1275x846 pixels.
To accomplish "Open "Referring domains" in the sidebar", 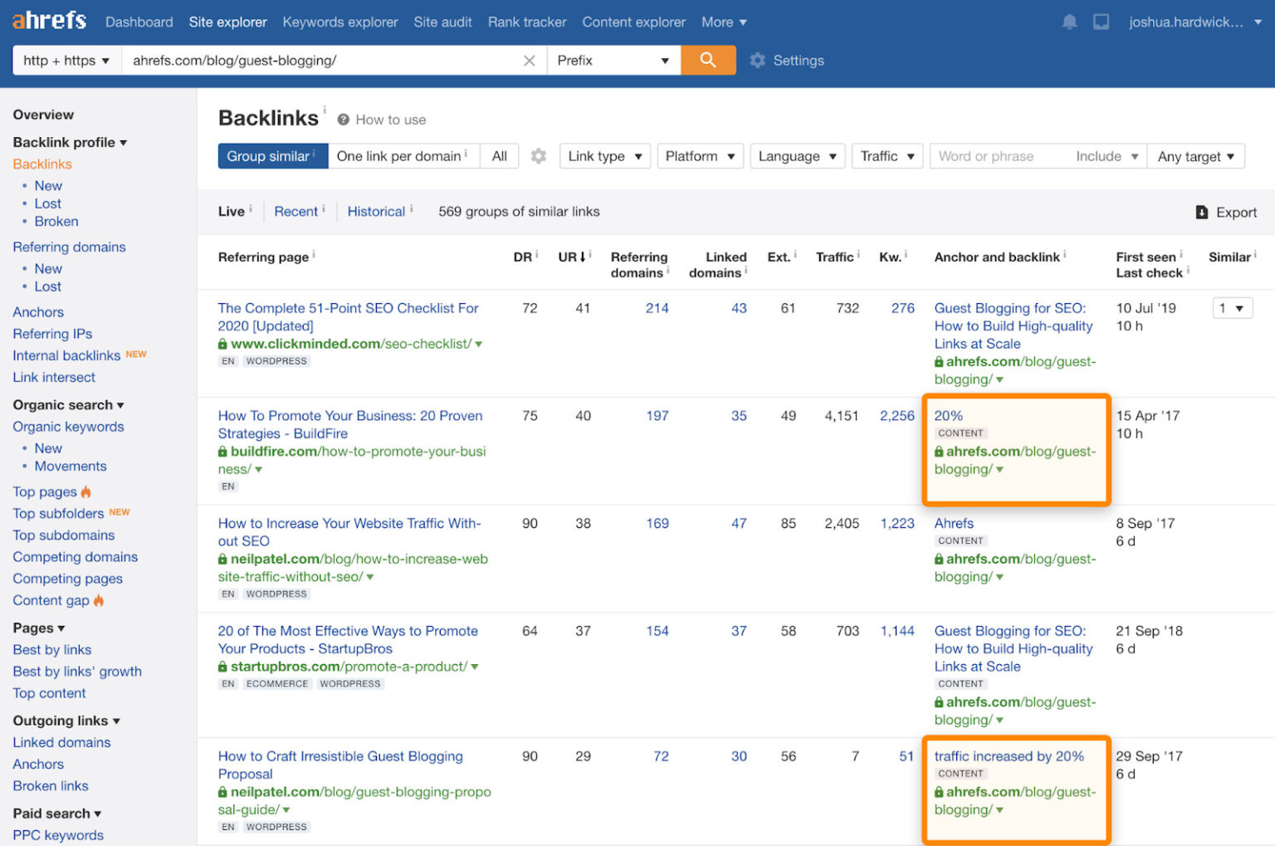I will point(69,247).
